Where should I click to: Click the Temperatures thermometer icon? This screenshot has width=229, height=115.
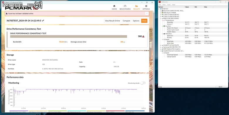164,20
